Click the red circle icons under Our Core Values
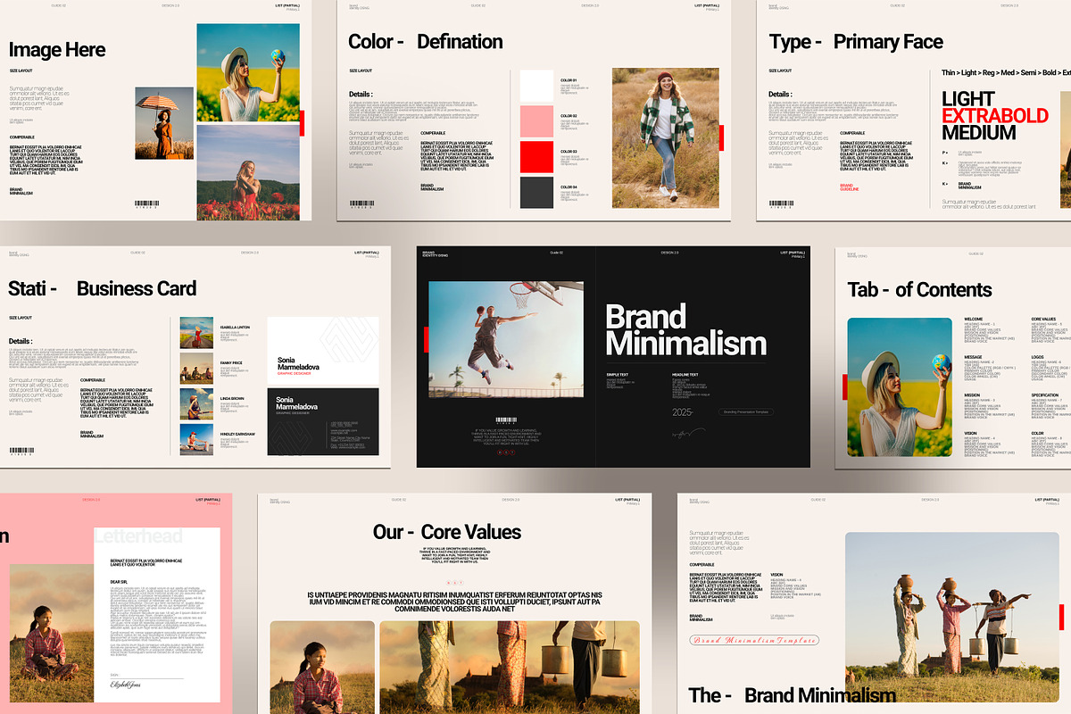 [x=454, y=583]
